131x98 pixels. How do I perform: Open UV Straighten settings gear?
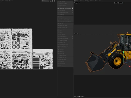pyautogui.click(x=73, y=36)
